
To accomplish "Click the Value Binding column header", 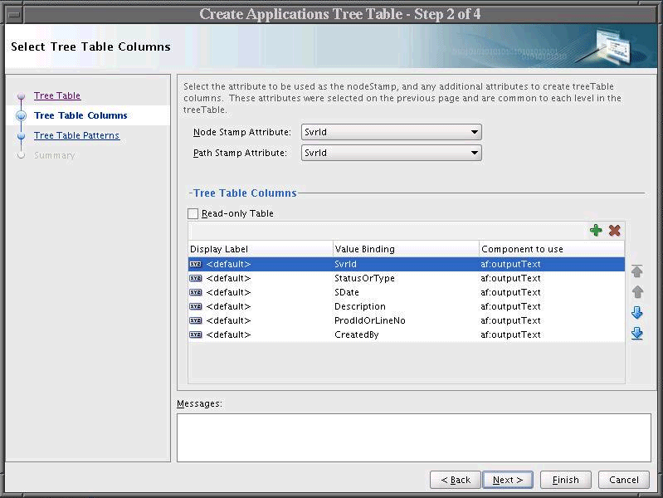I will pos(406,249).
